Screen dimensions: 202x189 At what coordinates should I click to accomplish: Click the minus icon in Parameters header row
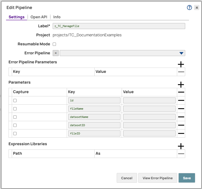(x=181, y=92)
